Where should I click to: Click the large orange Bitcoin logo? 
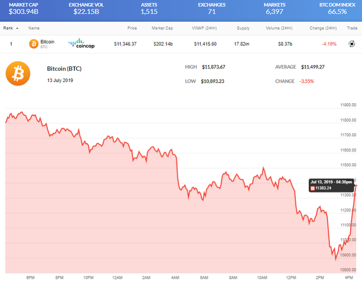[x=18, y=74]
